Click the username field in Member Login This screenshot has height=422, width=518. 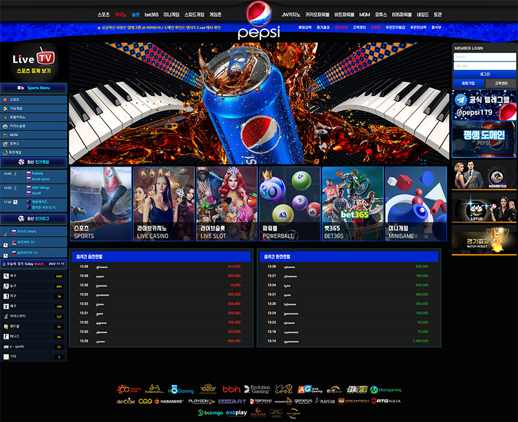point(484,57)
